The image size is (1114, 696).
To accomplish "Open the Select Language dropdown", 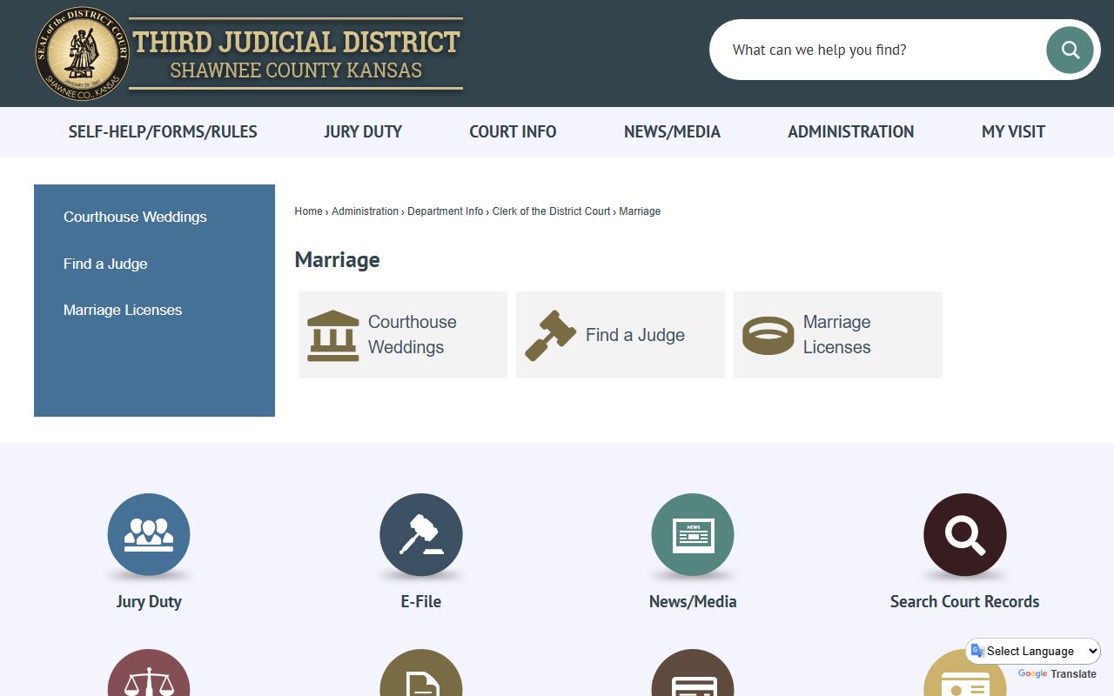I will [1033, 651].
